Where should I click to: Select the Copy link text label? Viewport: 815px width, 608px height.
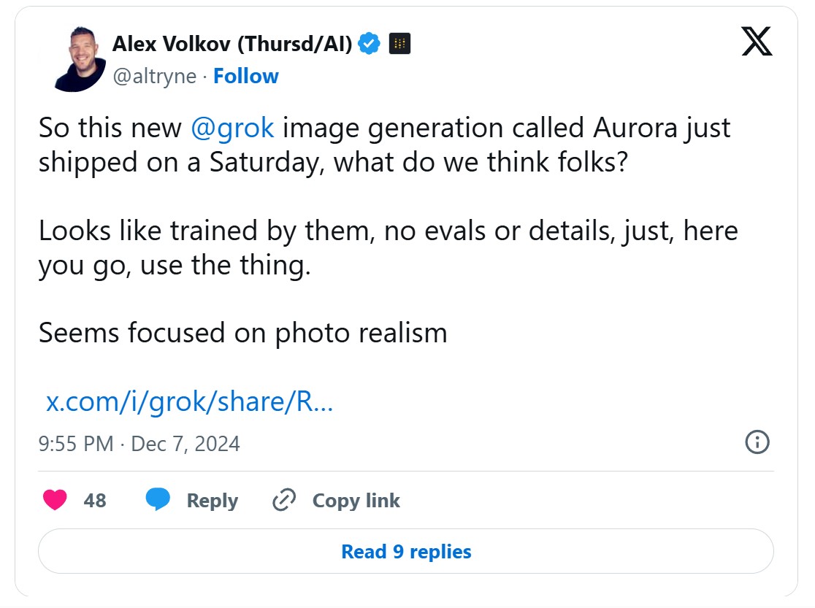[356, 500]
